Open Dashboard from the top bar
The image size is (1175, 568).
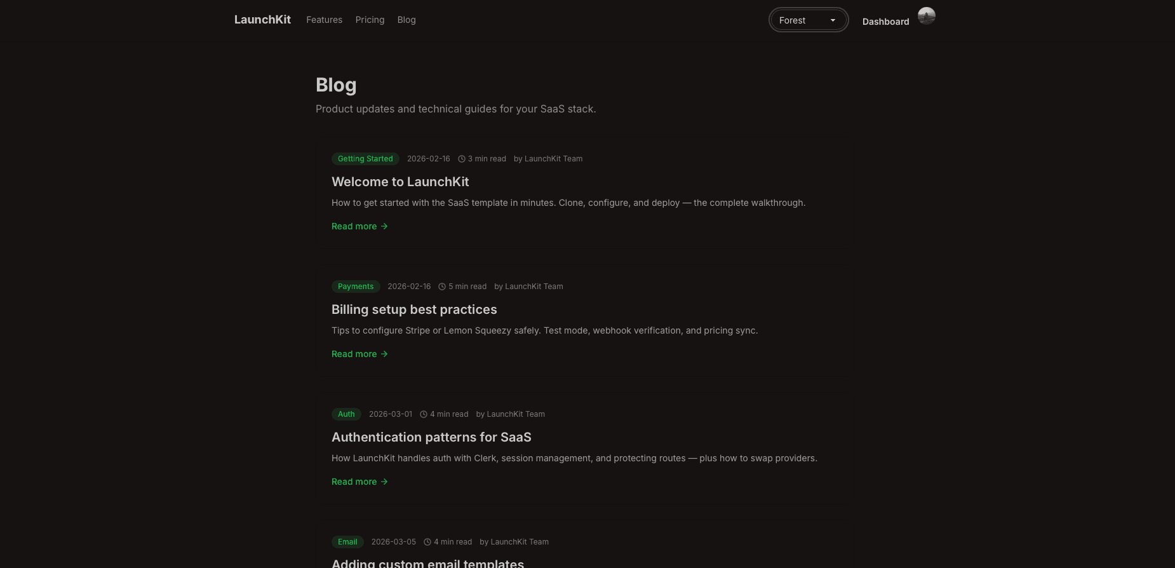(x=885, y=21)
